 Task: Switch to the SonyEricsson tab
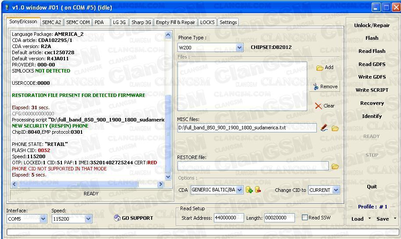click(x=23, y=22)
